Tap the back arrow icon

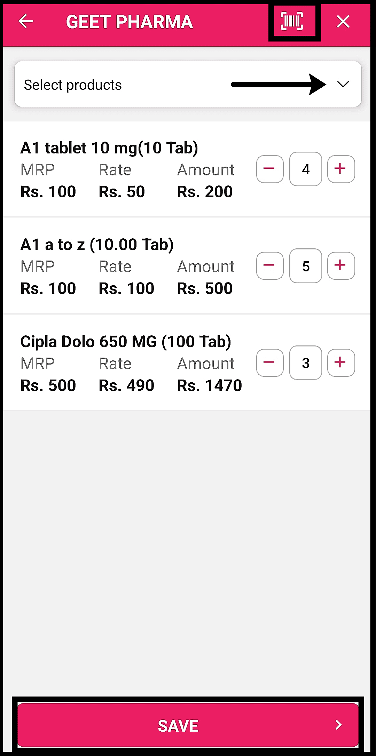click(x=26, y=22)
